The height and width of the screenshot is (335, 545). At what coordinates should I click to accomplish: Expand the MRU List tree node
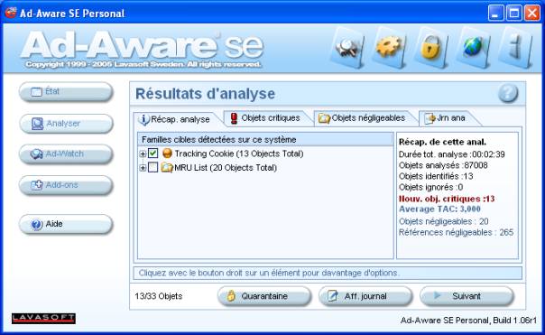(143, 168)
